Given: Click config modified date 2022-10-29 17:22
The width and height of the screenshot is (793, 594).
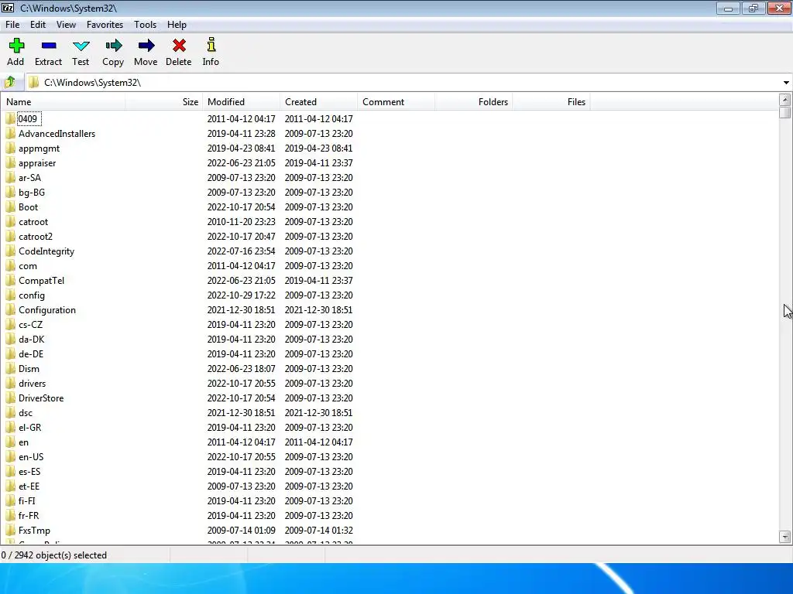Looking at the screenshot, I should [242, 295].
